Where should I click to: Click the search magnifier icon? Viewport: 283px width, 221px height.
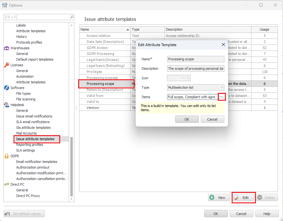72,17
